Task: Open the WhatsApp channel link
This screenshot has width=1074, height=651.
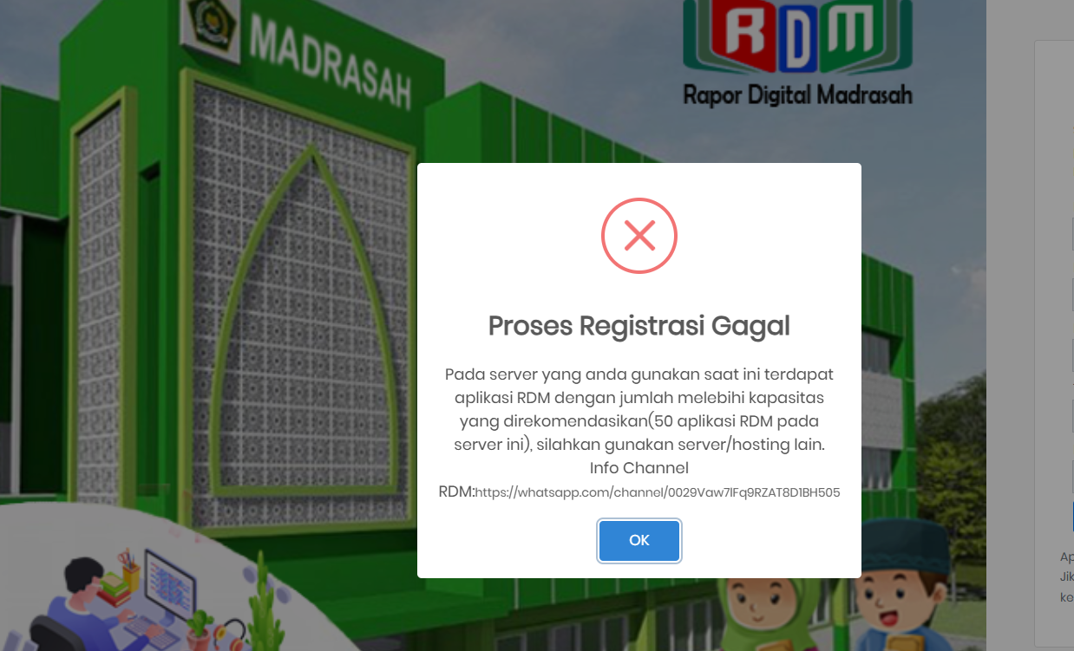Action: click(x=658, y=492)
